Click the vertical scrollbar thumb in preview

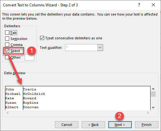153,94
